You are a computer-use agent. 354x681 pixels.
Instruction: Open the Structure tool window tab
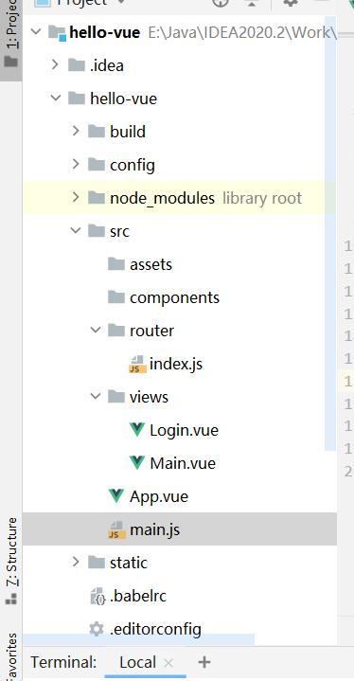coord(10,561)
